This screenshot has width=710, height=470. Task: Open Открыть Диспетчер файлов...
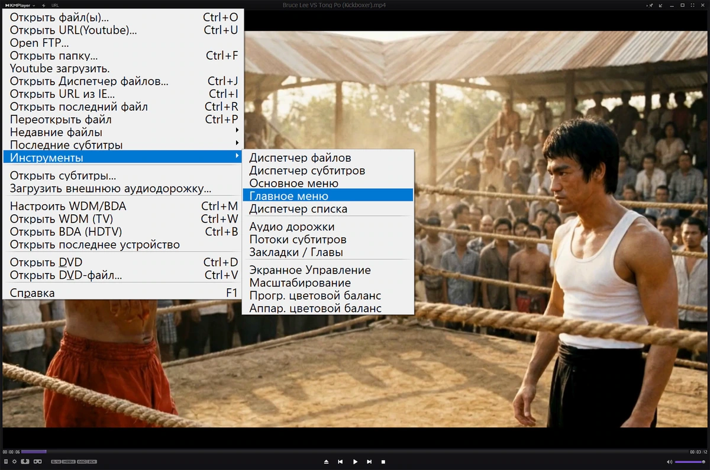(x=122, y=81)
